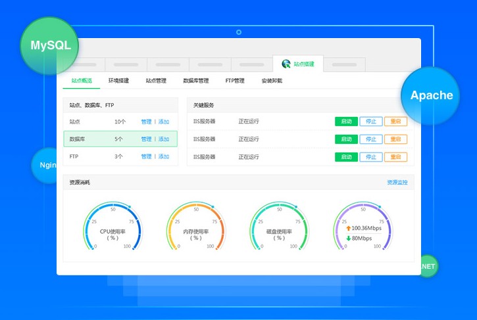Viewport: 477px width, 320px height.
Task: Click the 内存使用率 gauge
Action: point(195,228)
